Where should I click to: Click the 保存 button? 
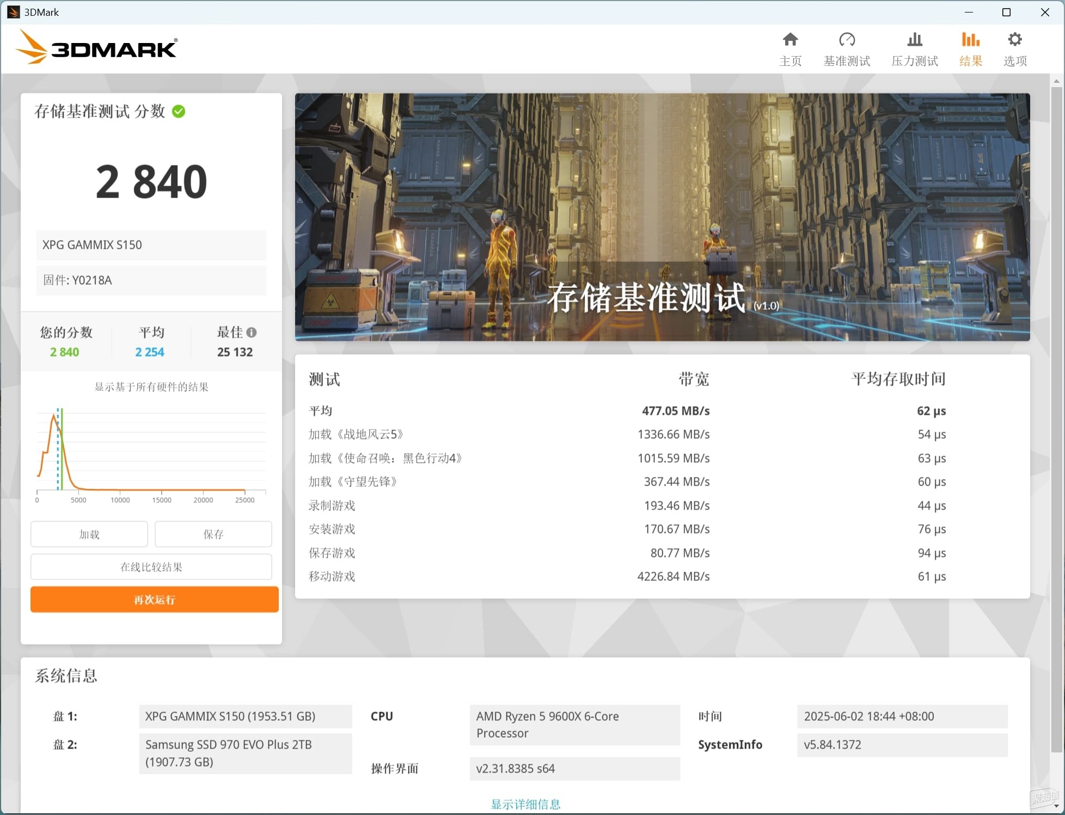[213, 534]
